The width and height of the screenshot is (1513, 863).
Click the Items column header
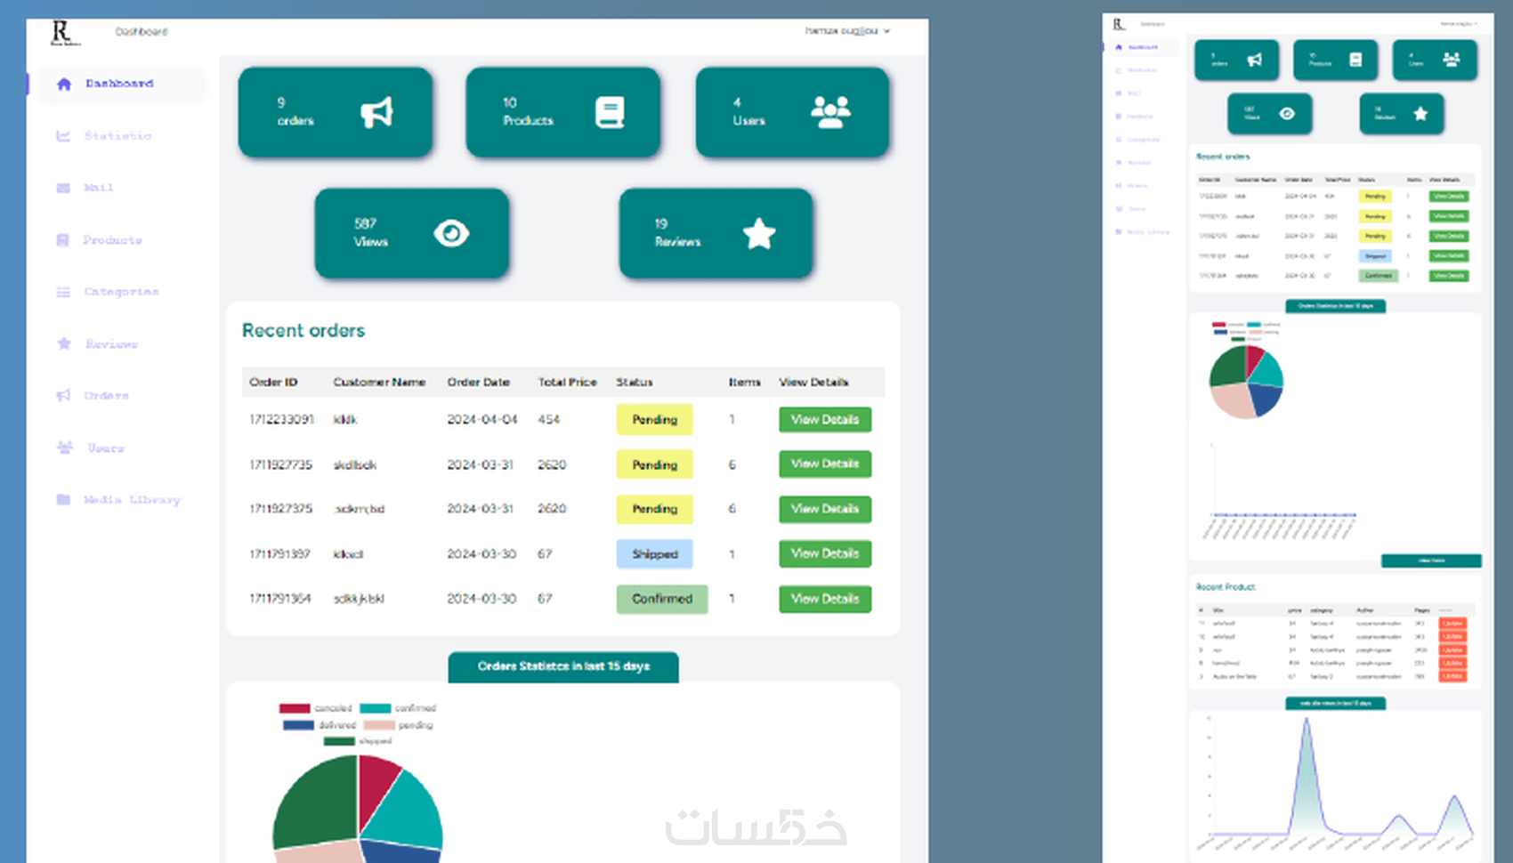coord(745,383)
